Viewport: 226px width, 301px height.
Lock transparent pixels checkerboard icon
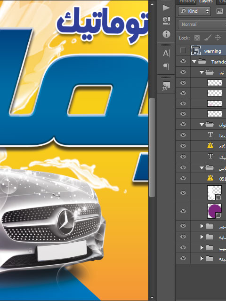click(x=197, y=38)
